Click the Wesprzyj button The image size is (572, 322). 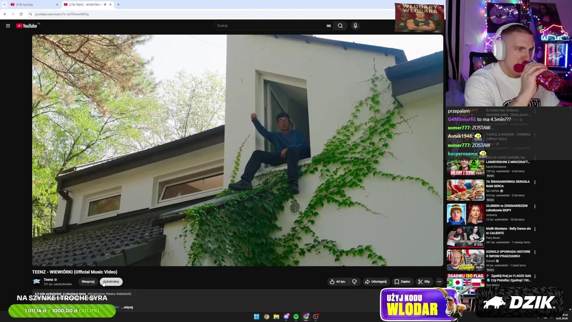[x=88, y=282]
